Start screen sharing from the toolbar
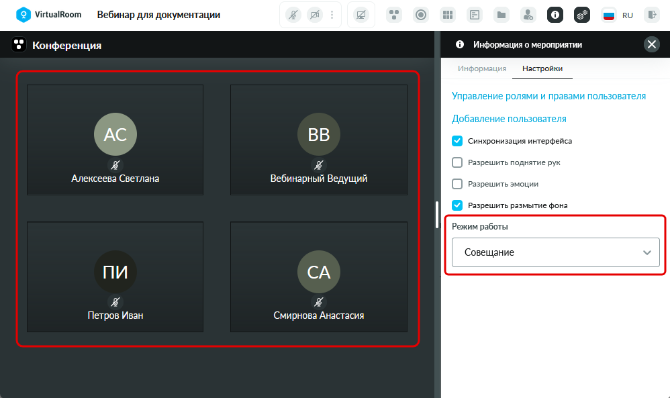 (x=361, y=15)
